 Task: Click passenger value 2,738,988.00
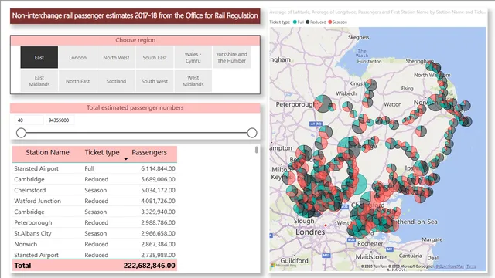158,255
